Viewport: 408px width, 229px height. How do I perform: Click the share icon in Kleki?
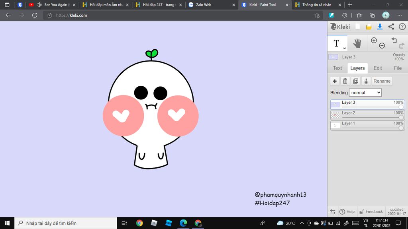point(391,27)
